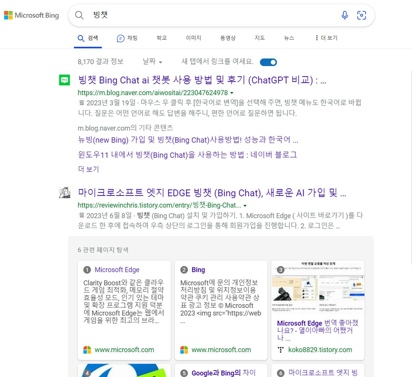Open Microsoft Edge 번역 좋아졌나요 card link
This screenshot has height=377, width=412.
[318, 330]
